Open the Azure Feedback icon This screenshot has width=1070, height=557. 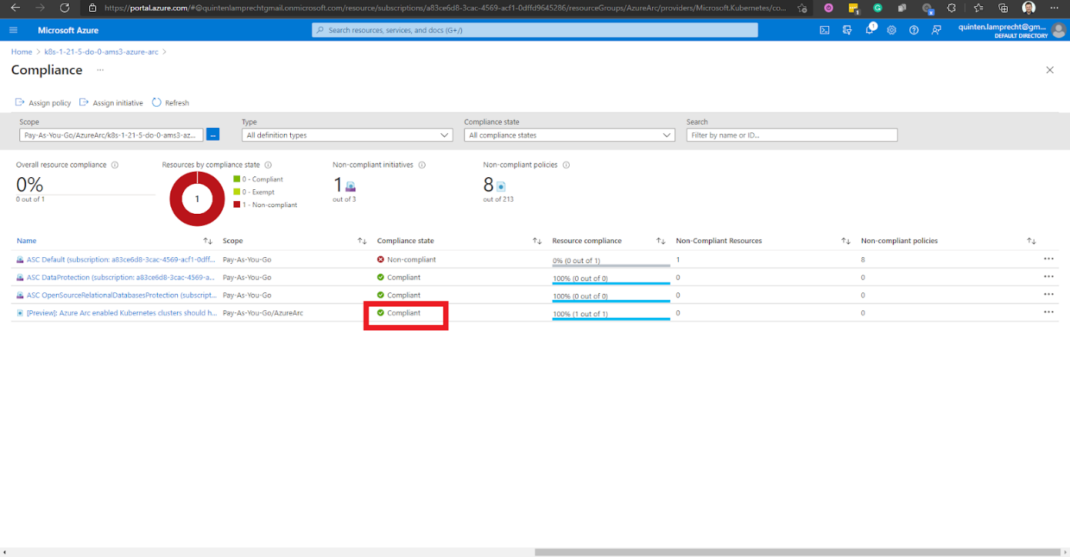pyautogui.click(x=936, y=30)
